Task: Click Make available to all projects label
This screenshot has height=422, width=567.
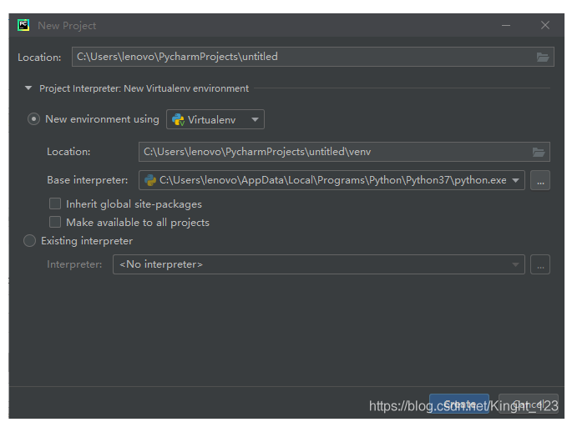Action: 138,223
